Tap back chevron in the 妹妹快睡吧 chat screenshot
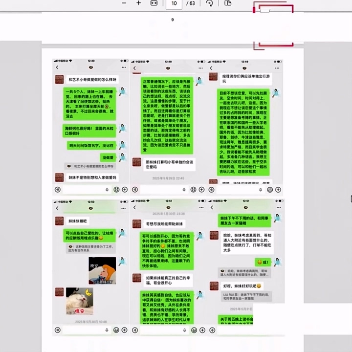Screen dimensions: 352x352 [x=57, y=208]
